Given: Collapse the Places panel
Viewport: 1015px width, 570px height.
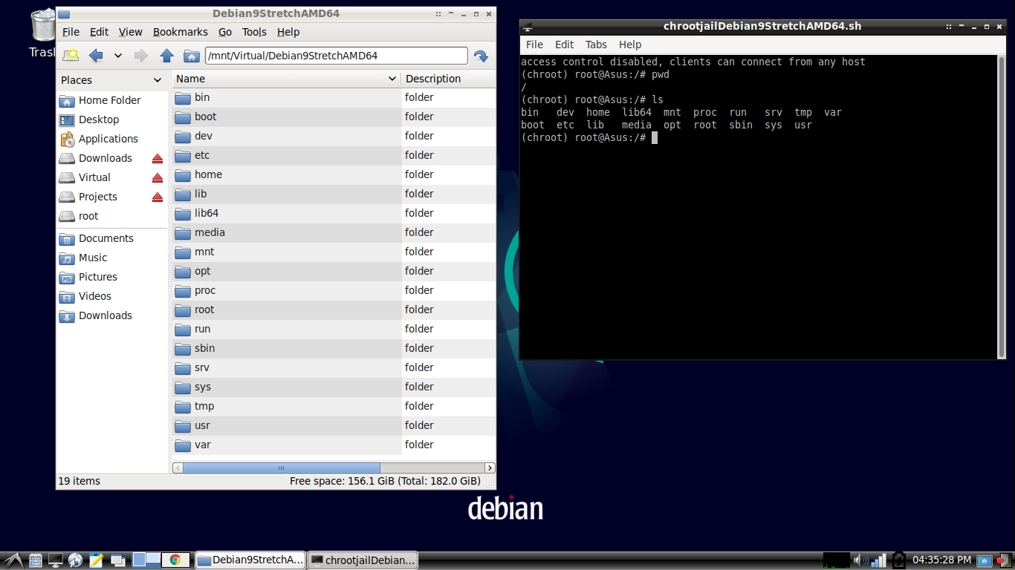Looking at the screenshot, I should point(158,79).
